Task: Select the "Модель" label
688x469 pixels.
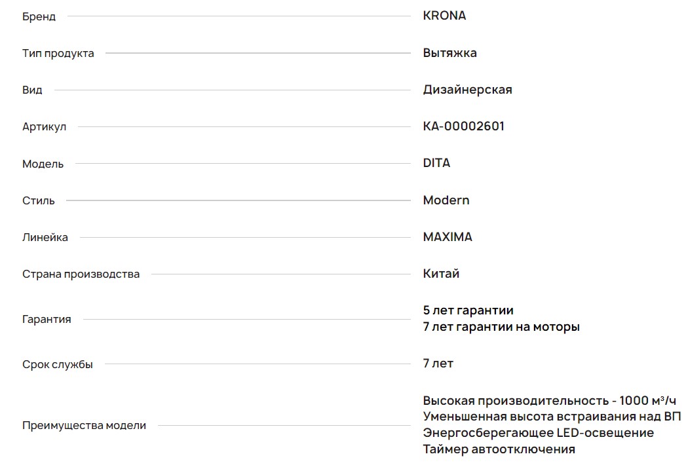Action: pyautogui.click(x=43, y=164)
